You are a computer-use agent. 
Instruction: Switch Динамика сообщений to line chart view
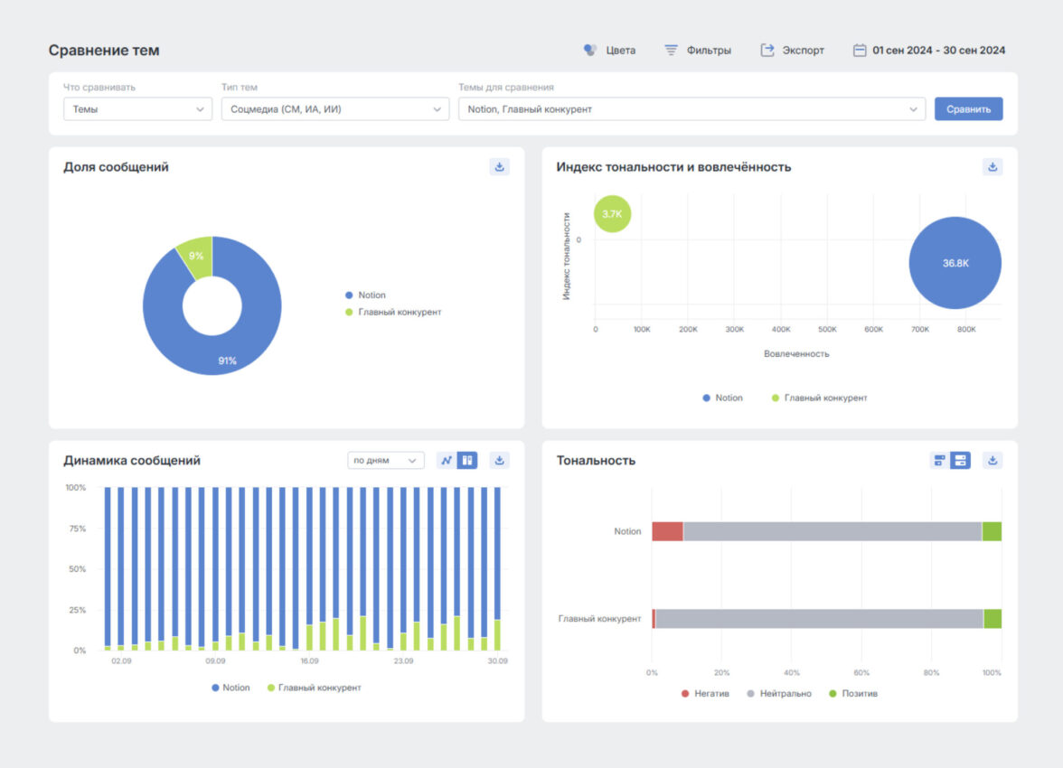pos(447,460)
